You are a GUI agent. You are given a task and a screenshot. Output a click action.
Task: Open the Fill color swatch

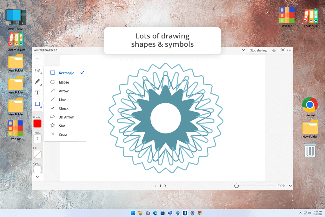(37, 154)
